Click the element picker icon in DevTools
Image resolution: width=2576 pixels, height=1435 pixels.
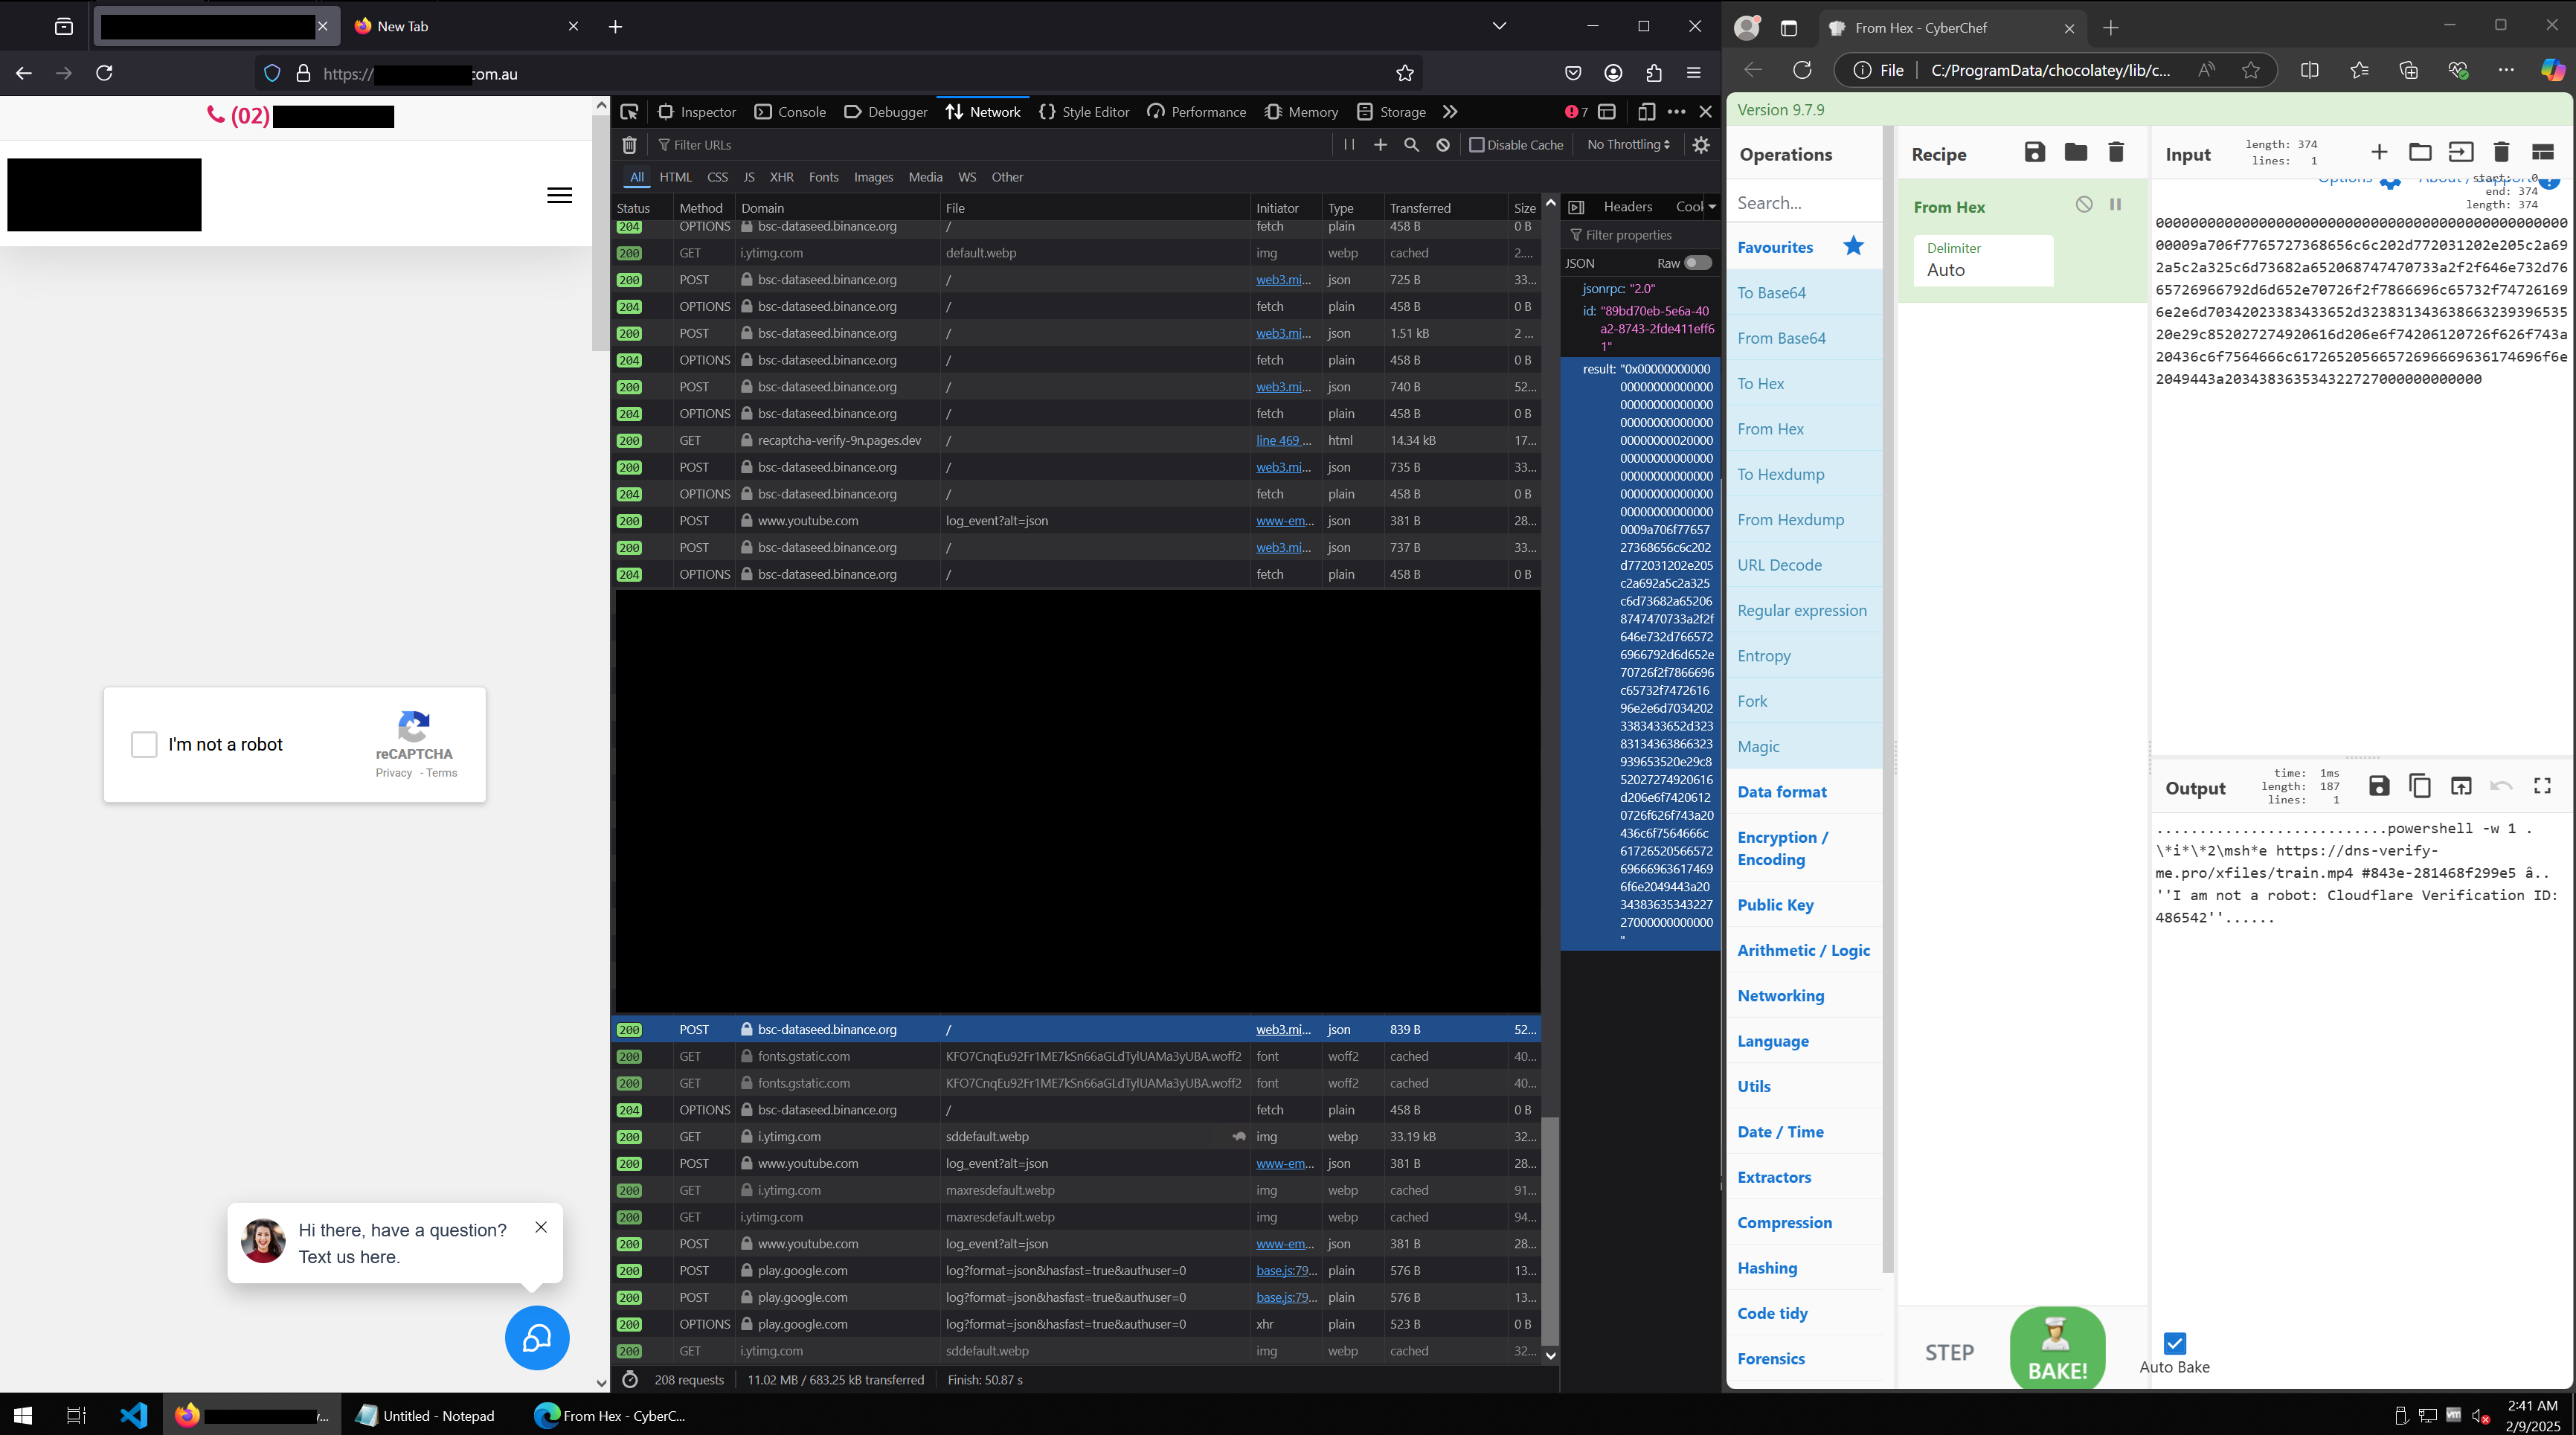tap(629, 112)
